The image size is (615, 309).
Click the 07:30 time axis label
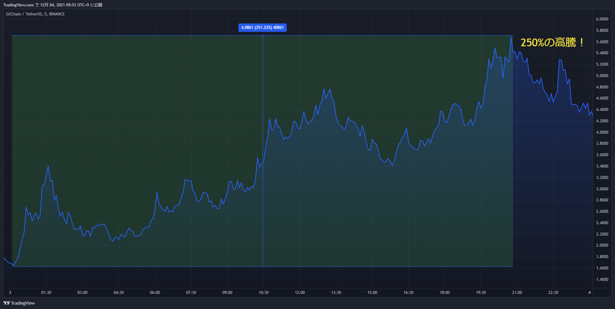point(191,293)
